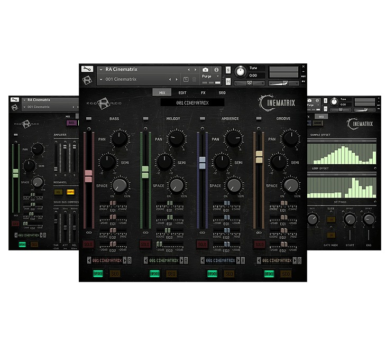The height and width of the screenshot is (346, 386).
Task: Click the link icon under the Bass fader
Action: [x=89, y=232]
